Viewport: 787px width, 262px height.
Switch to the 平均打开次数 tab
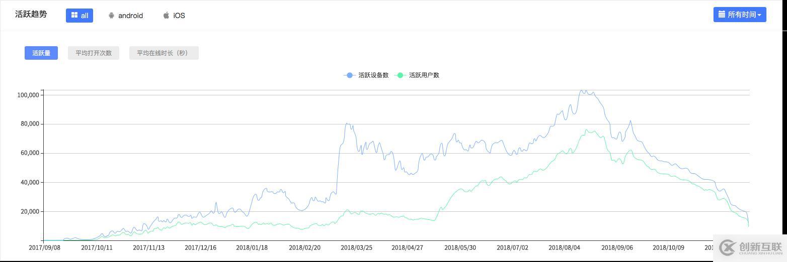coord(94,53)
